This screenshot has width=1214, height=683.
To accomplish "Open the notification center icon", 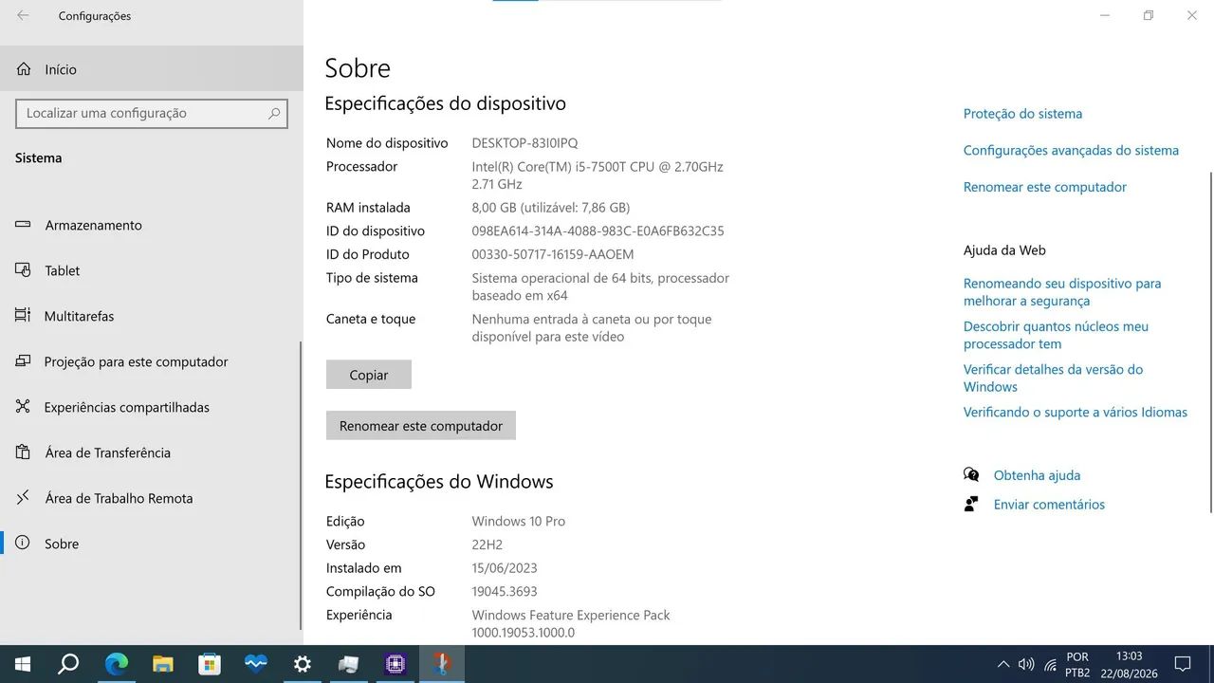I will 1183,664.
